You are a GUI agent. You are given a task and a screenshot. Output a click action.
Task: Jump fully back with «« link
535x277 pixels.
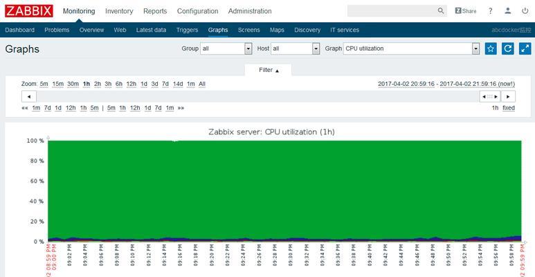tap(25, 108)
